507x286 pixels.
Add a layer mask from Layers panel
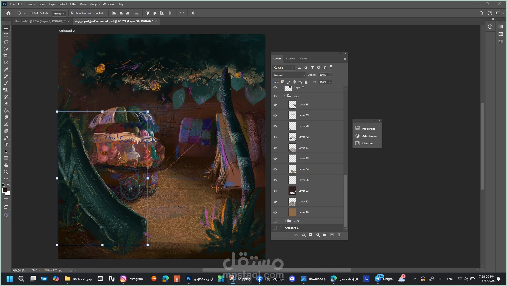pyautogui.click(x=311, y=235)
